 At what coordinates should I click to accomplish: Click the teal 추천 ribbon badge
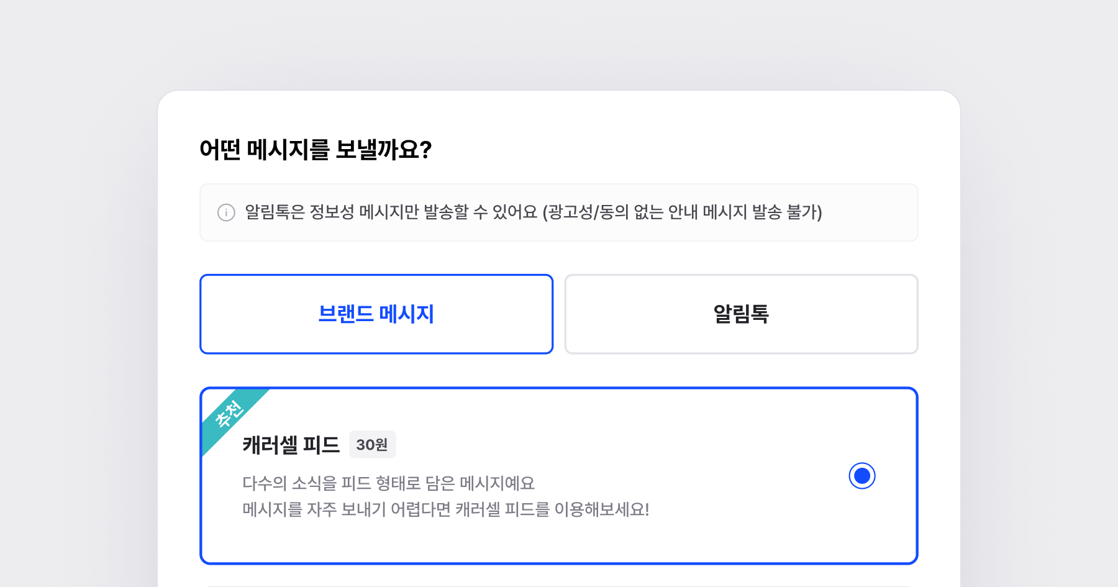[x=230, y=413]
